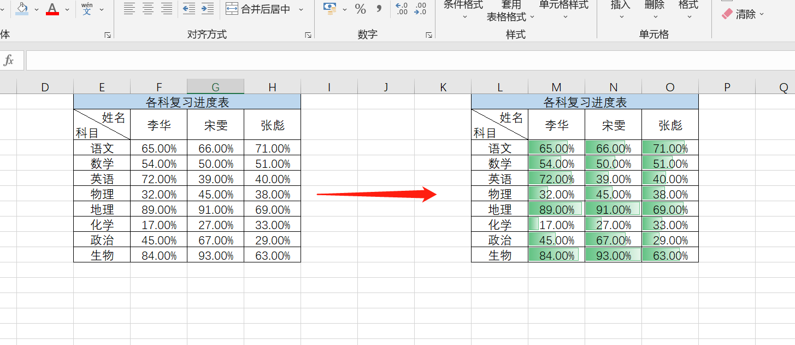Image resolution: width=795 pixels, height=345 pixels.
Task: Select column M header
Action: (x=557, y=87)
